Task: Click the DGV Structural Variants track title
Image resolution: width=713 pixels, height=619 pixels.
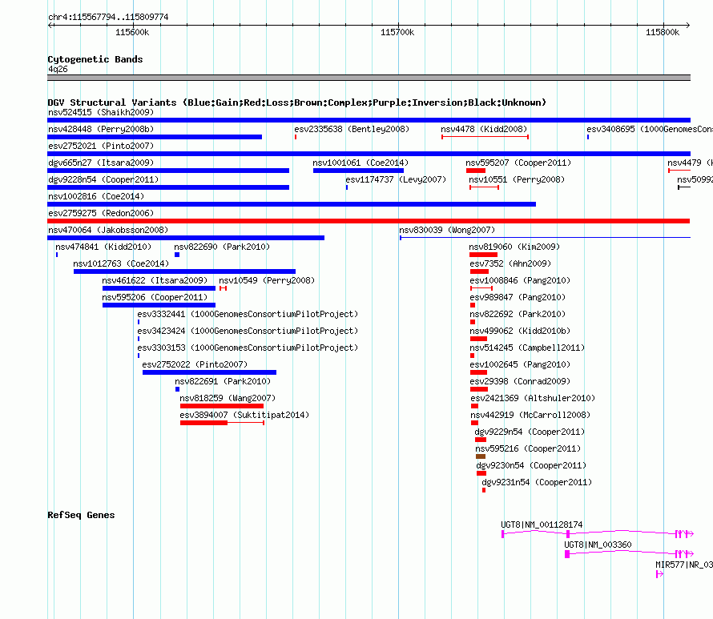Action: [296, 102]
